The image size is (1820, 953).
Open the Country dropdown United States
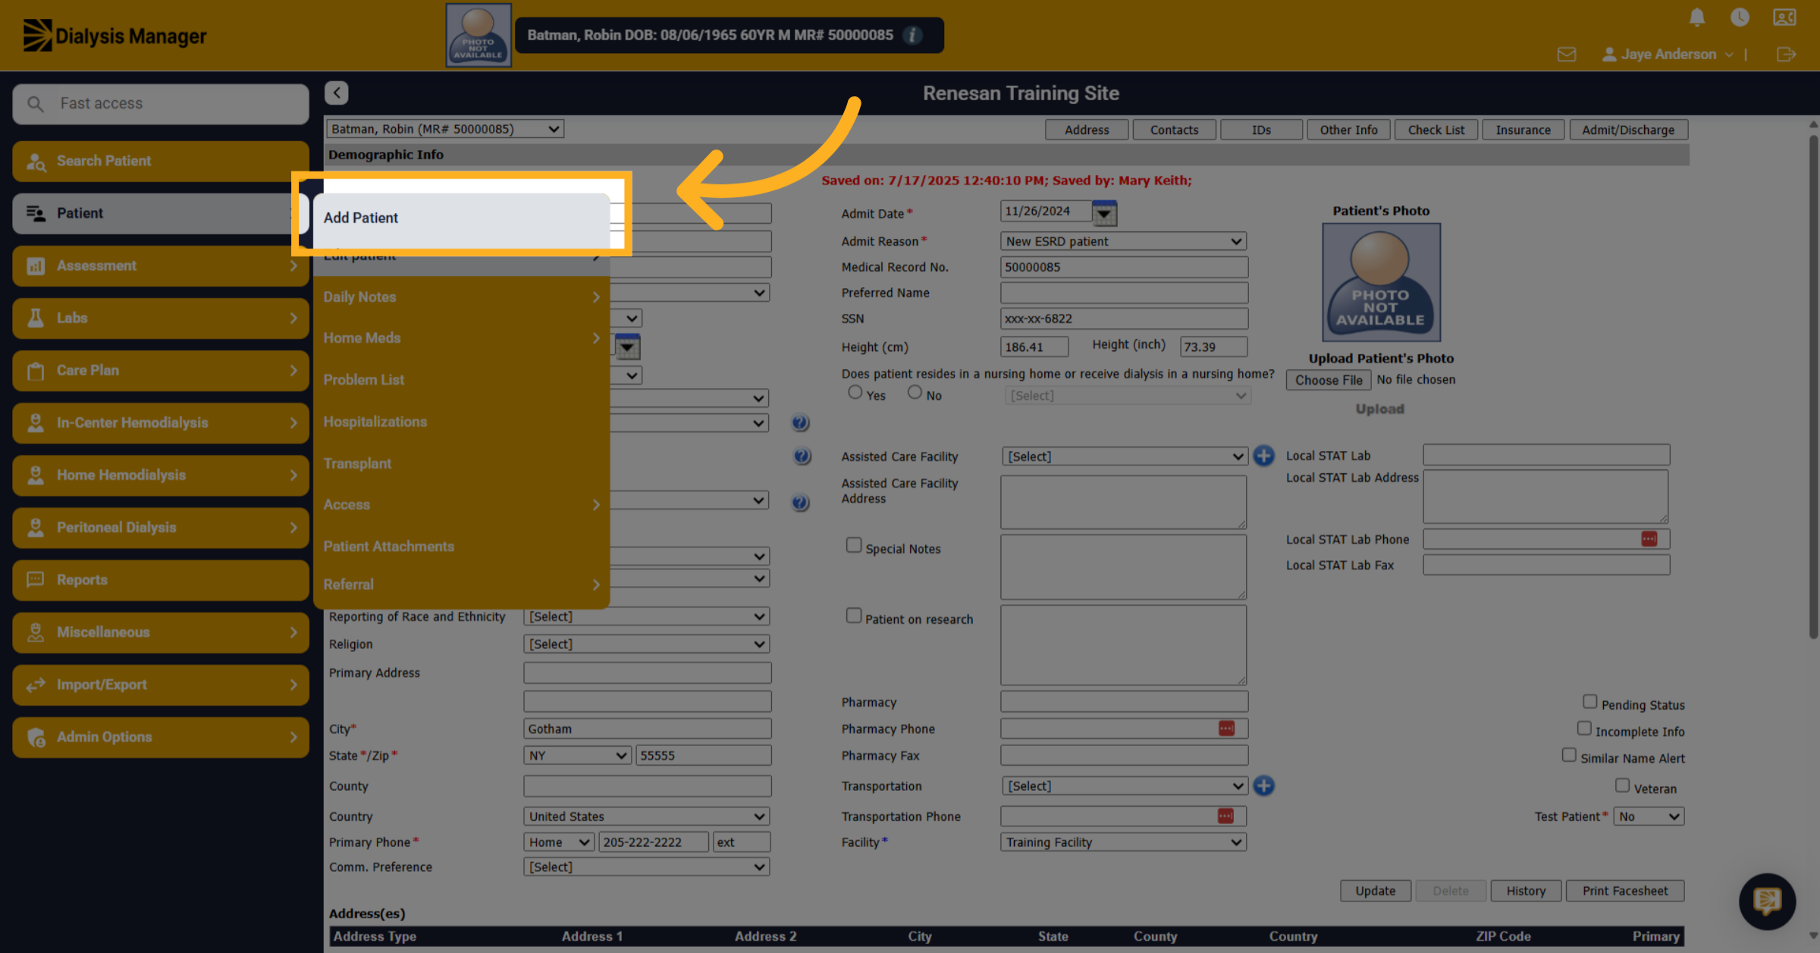pos(647,817)
